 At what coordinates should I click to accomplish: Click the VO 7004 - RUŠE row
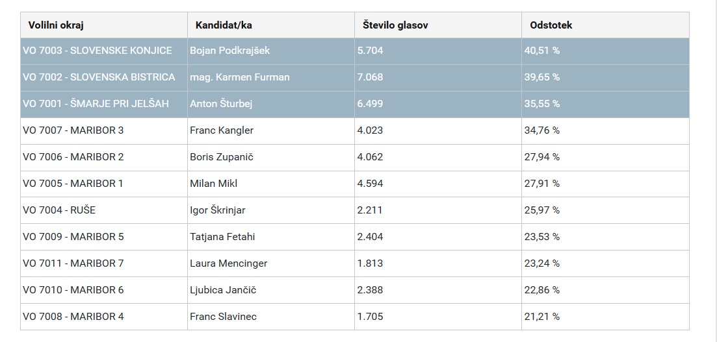59,210
